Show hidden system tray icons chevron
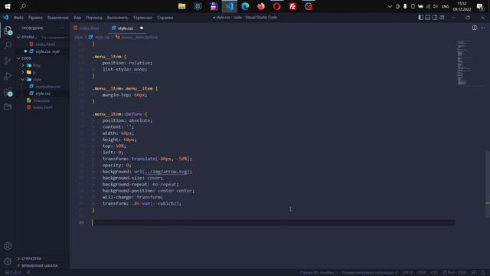 390,6
